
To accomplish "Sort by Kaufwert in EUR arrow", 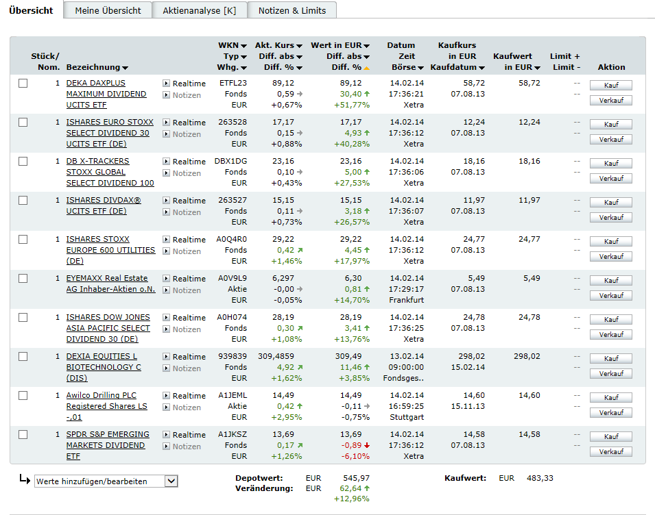I will pyautogui.click(x=537, y=68).
